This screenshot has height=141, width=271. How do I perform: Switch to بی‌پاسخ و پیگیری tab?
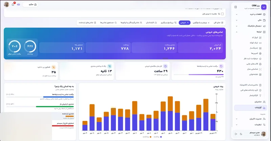click(x=168, y=23)
